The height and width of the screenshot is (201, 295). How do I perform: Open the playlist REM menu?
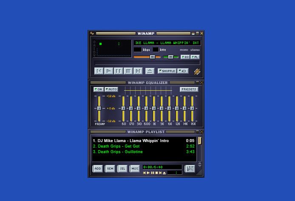[x=110, y=168]
